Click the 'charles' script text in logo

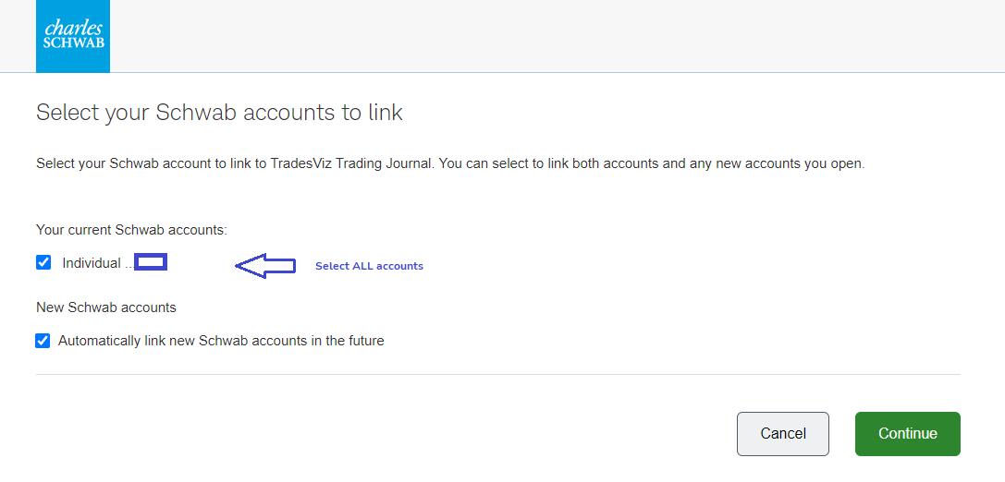74,29
